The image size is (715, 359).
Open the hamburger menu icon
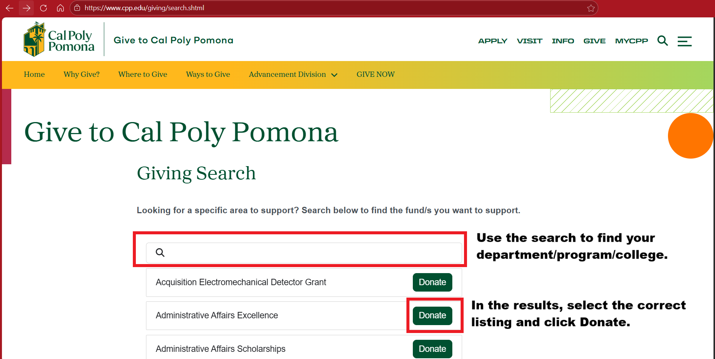pyautogui.click(x=685, y=41)
